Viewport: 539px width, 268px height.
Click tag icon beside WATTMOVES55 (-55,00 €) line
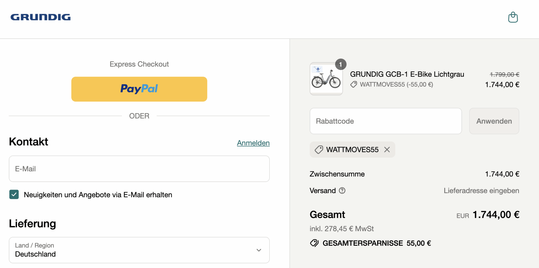click(354, 84)
